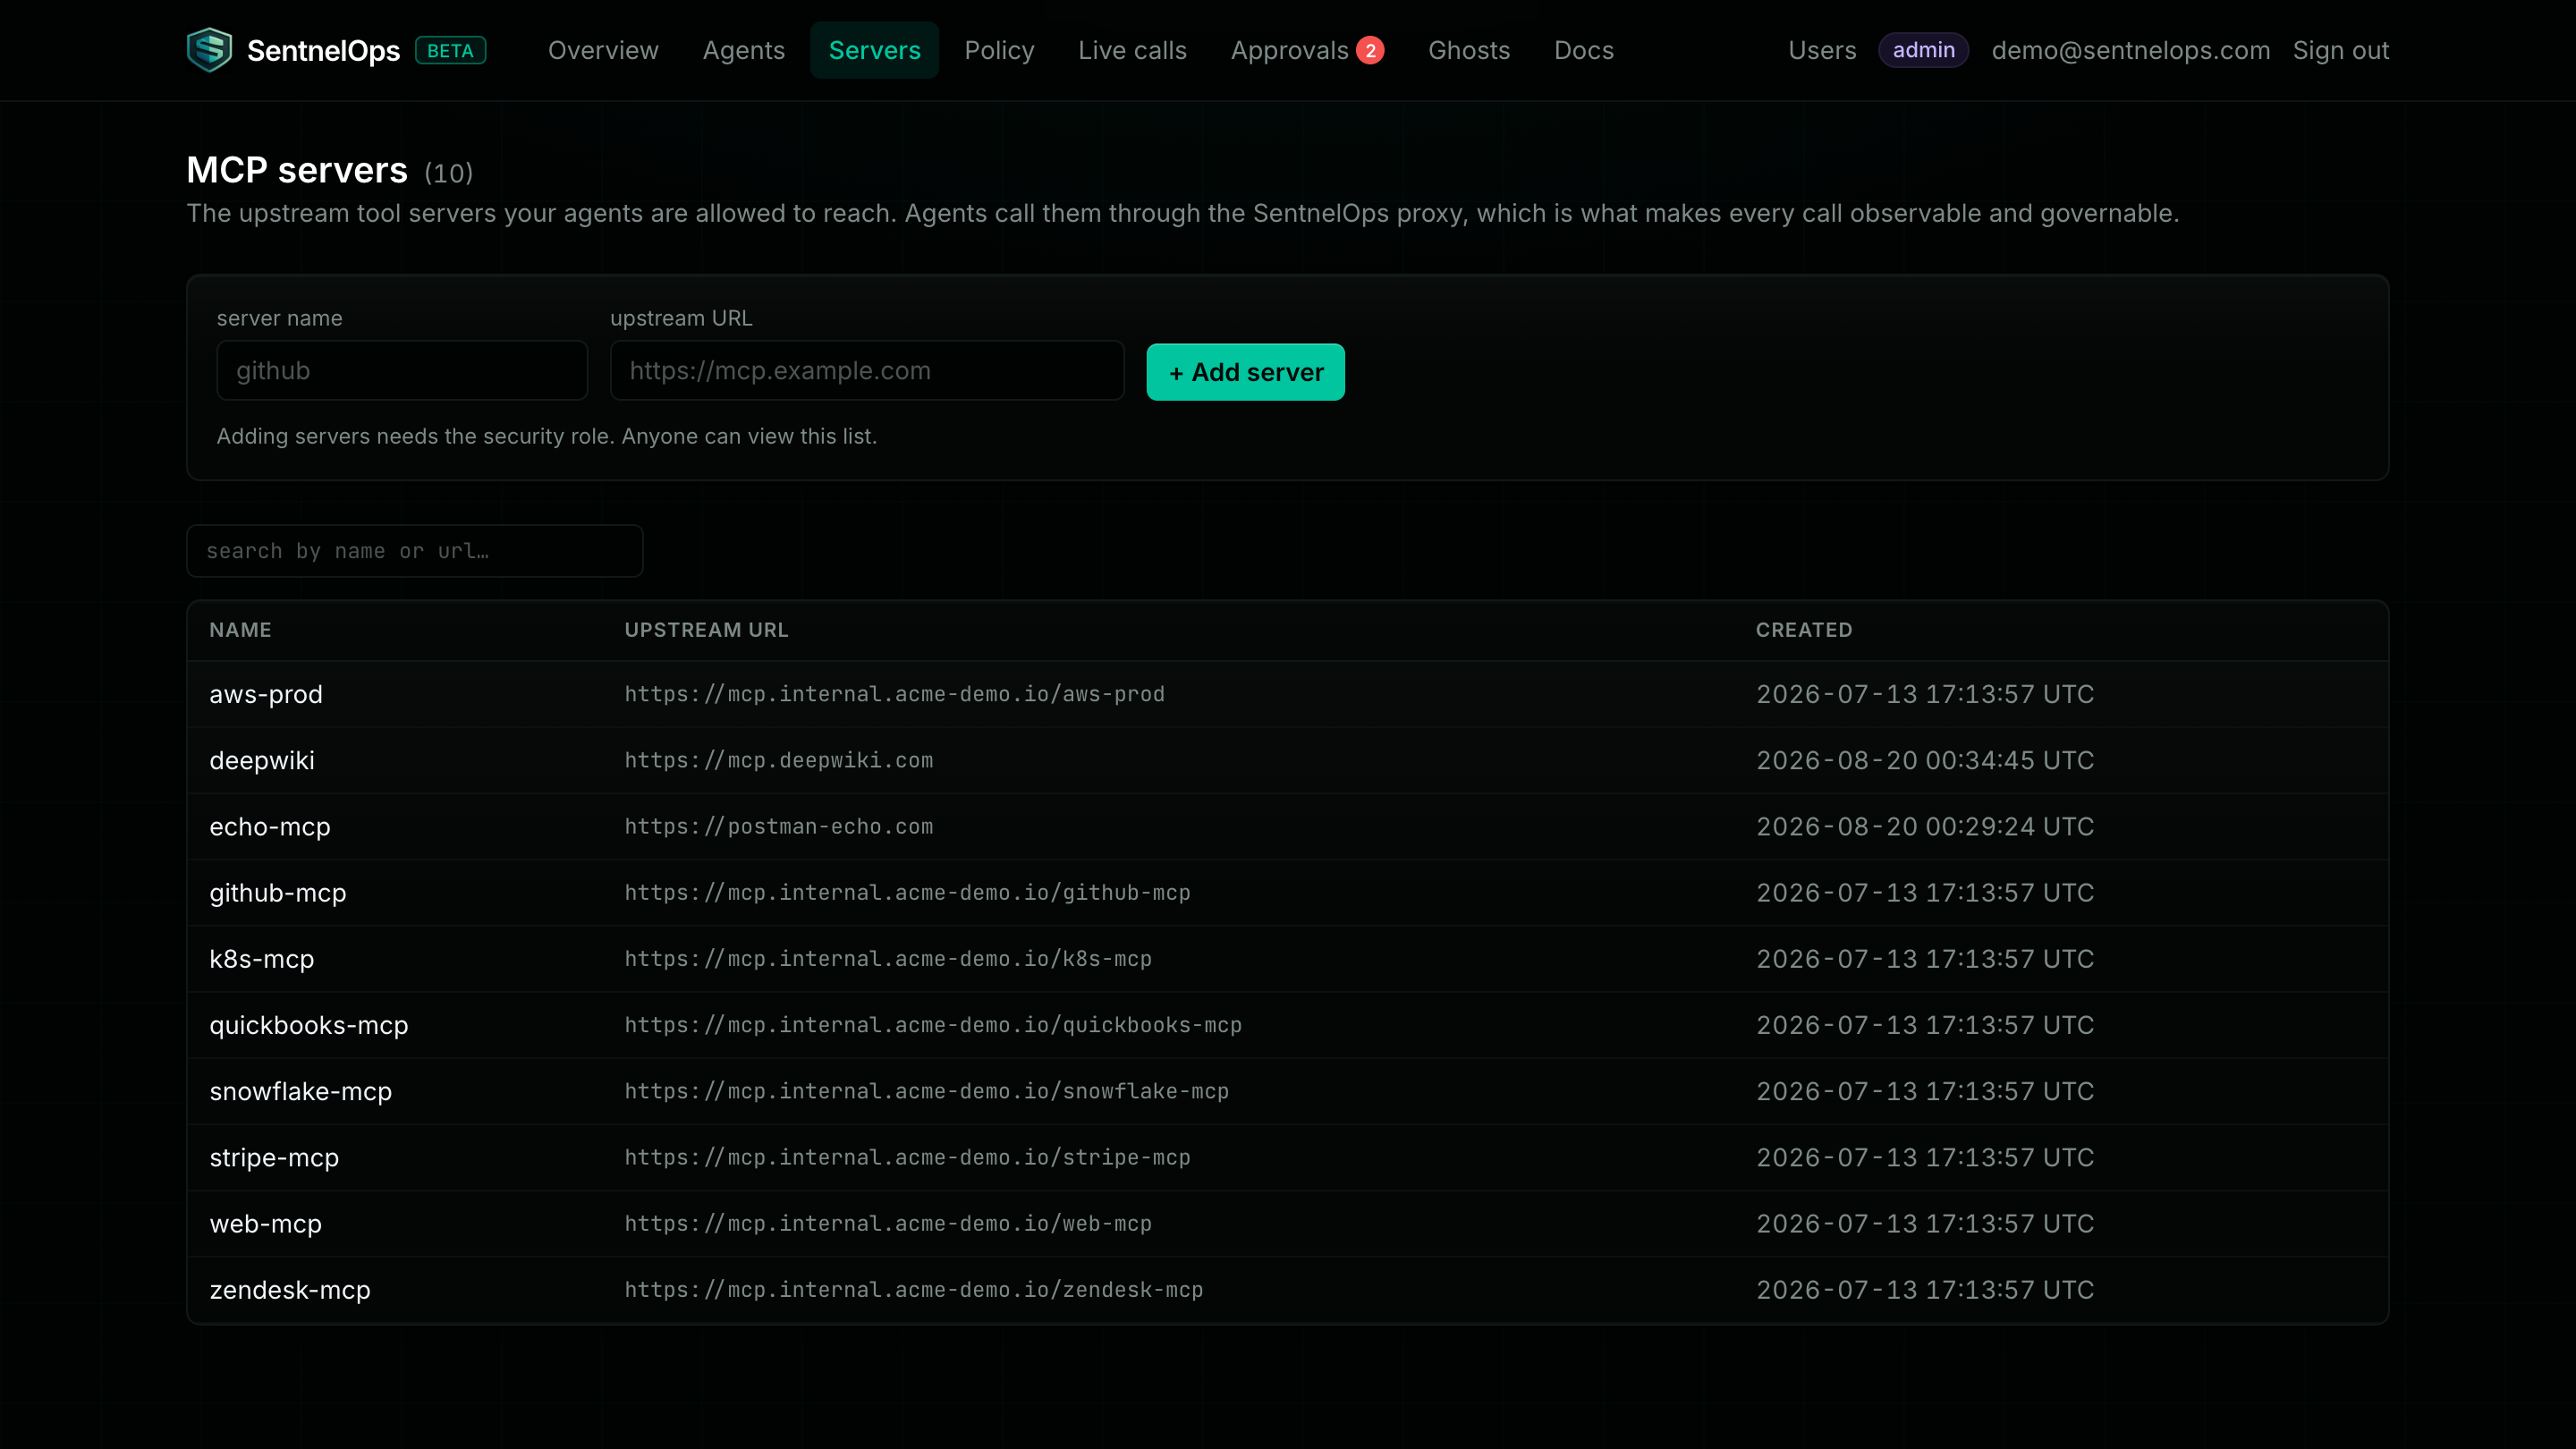Click the MCP servers page heading
The image size is (2576, 1449).
(x=297, y=170)
